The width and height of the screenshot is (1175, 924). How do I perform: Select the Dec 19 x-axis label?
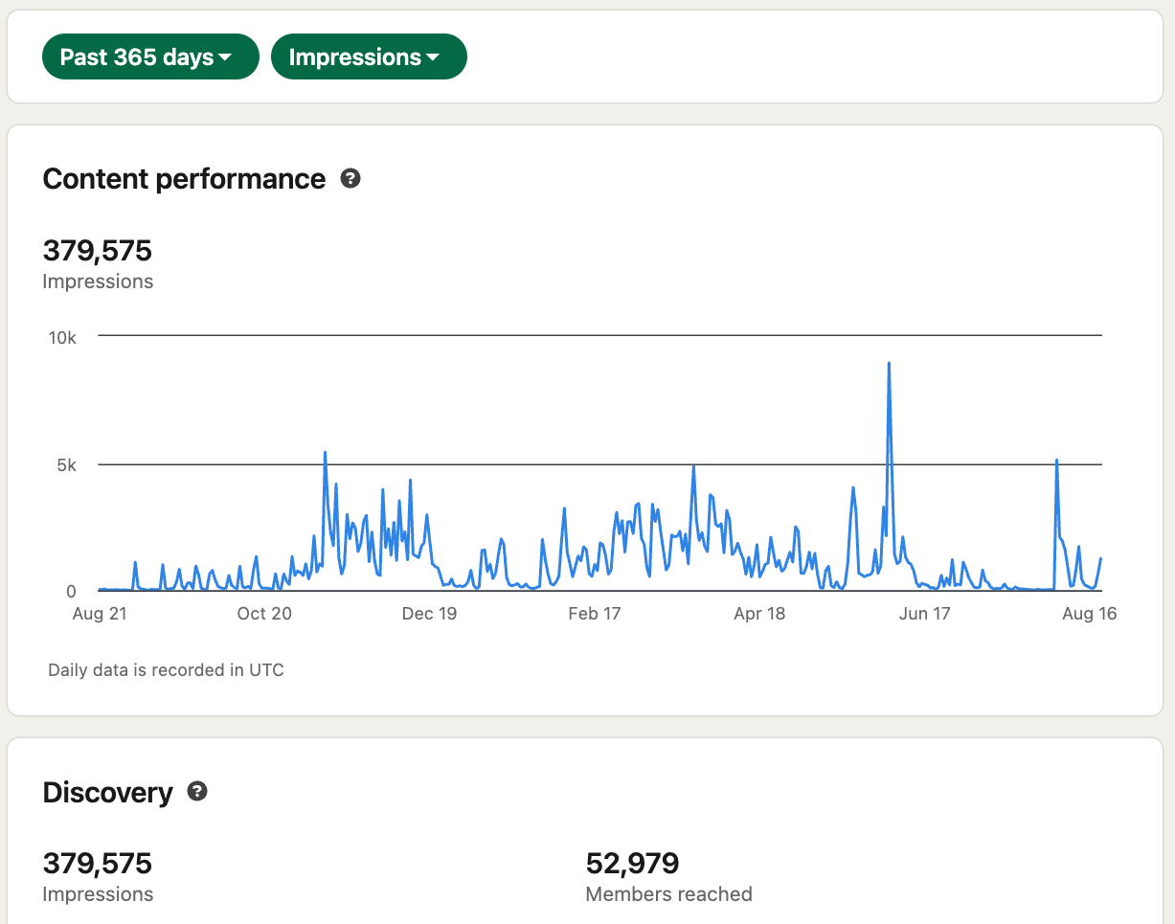pos(429,614)
